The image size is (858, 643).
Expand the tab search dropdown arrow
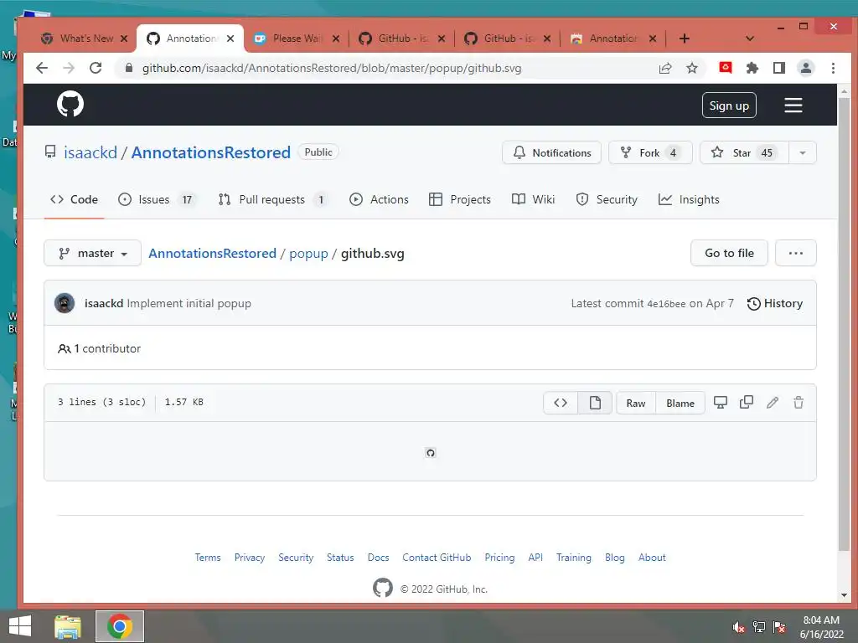[750, 39]
